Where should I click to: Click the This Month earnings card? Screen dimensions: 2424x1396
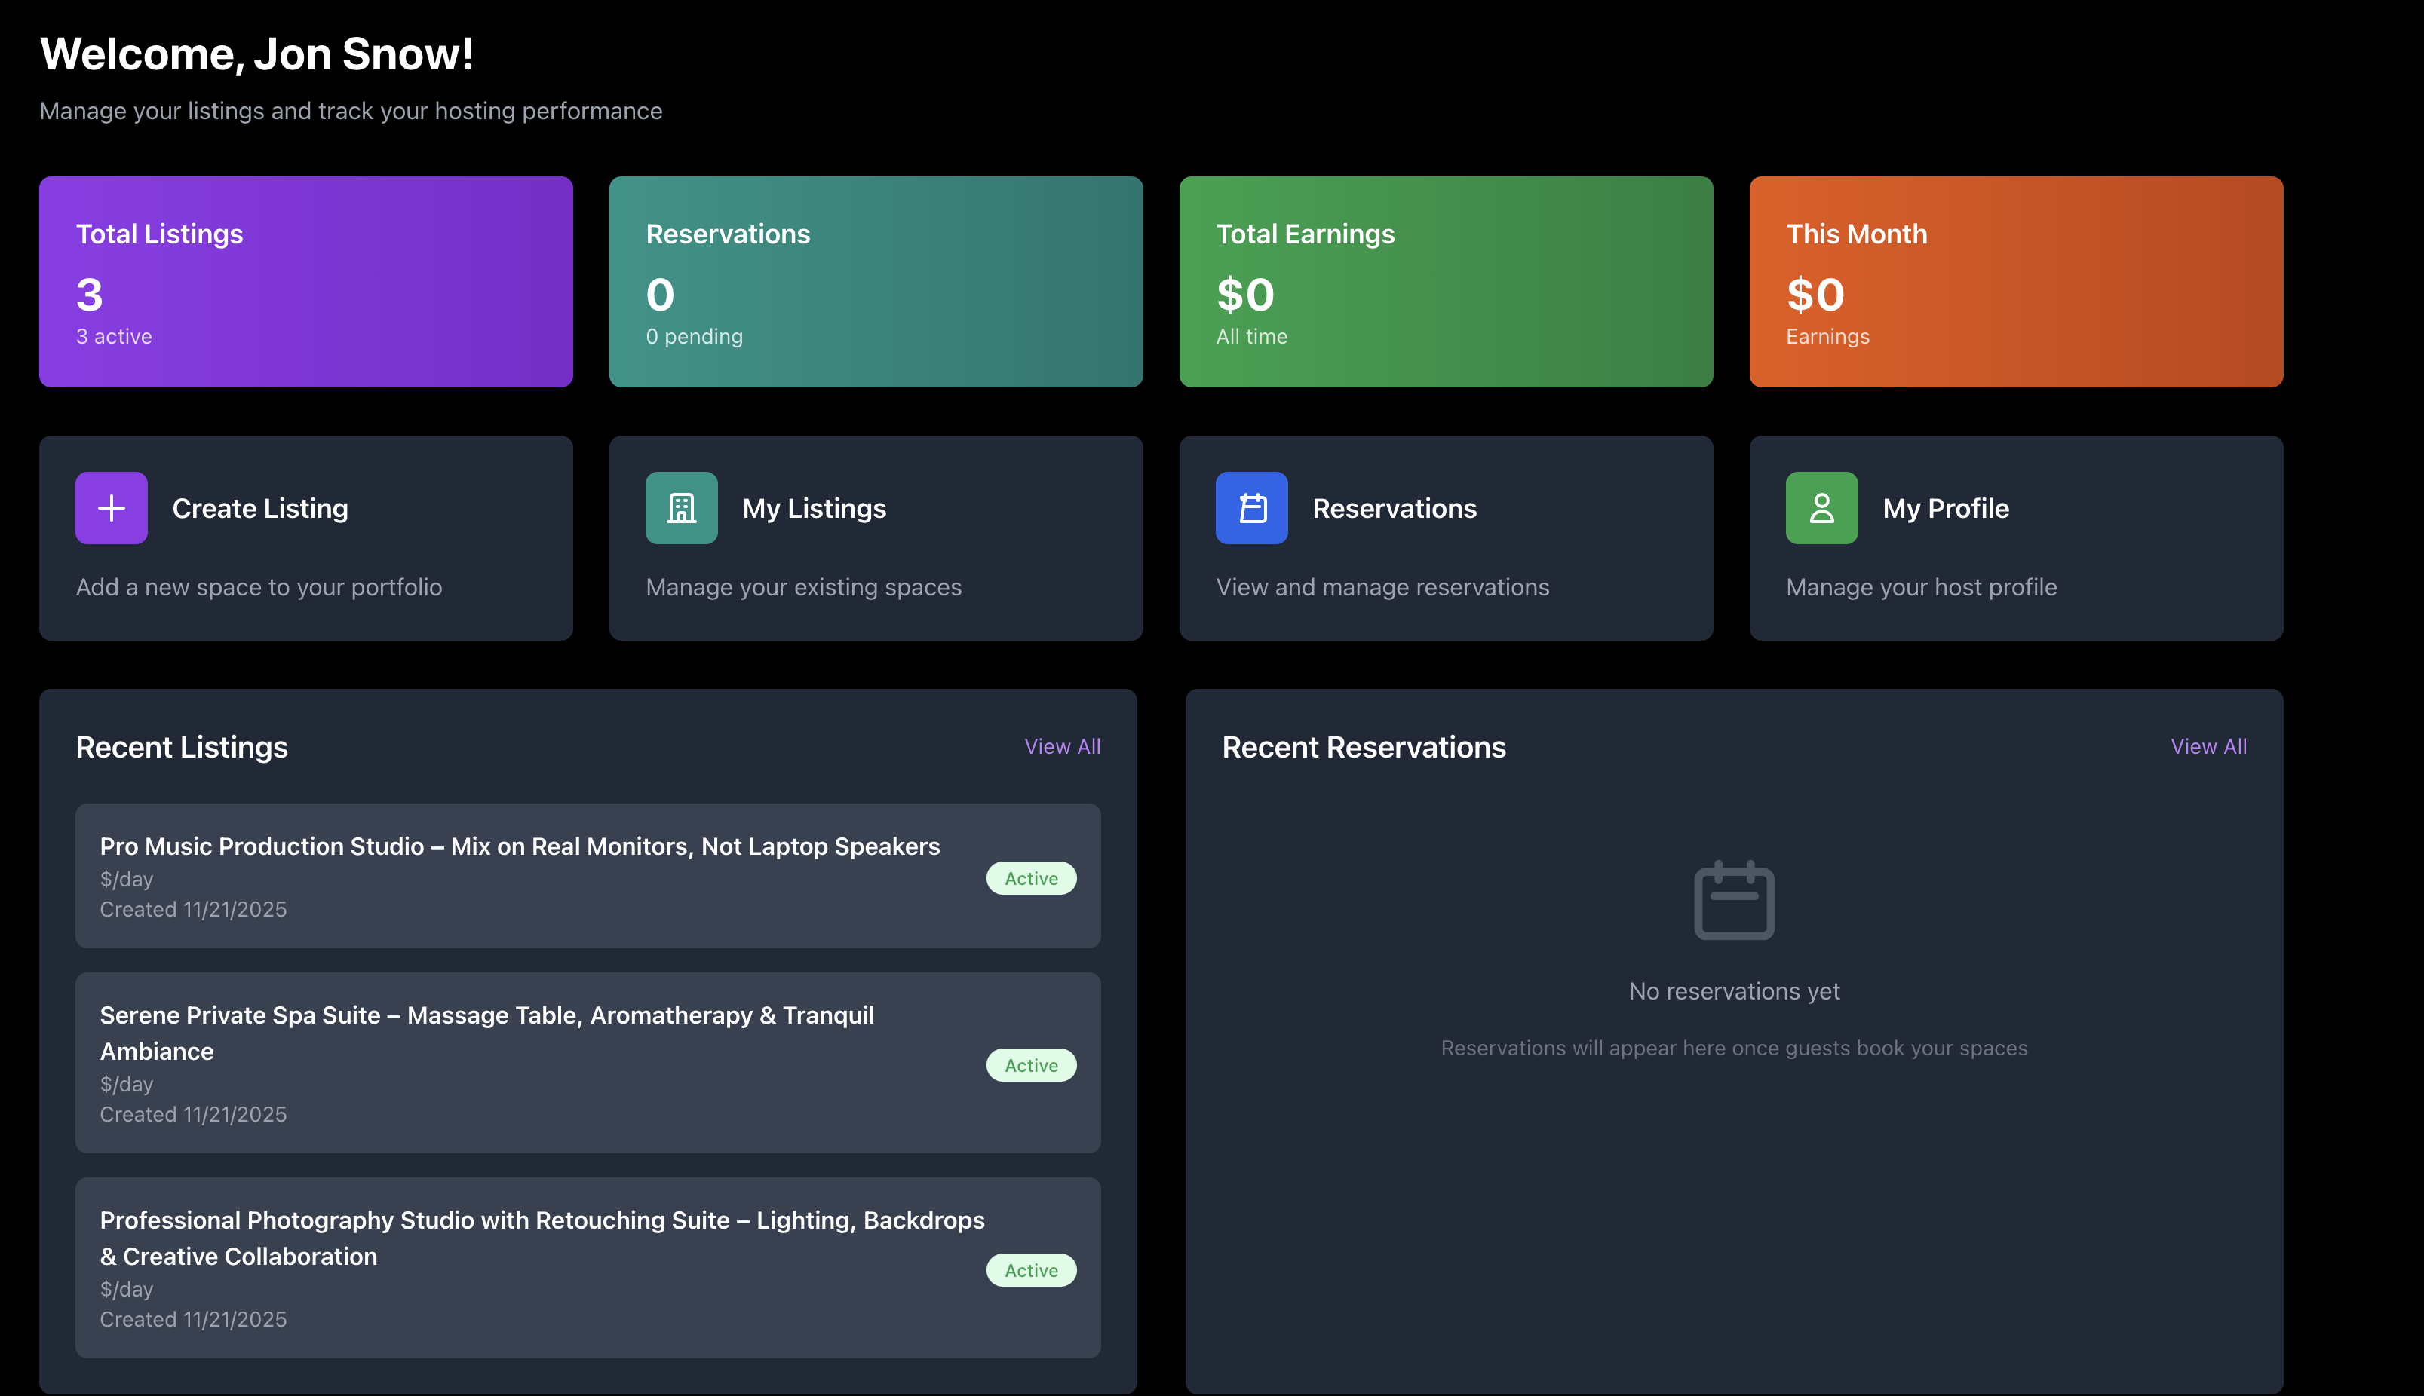[2015, 282]
